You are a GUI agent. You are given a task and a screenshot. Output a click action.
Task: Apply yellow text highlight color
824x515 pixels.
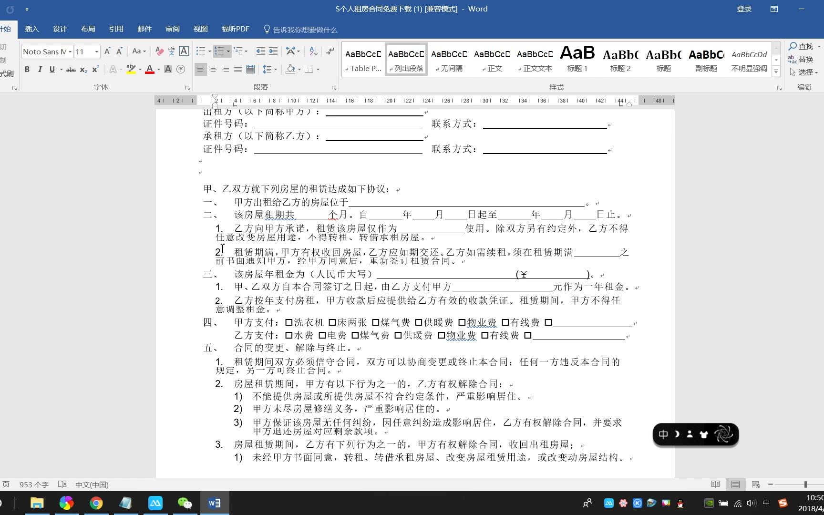(x=131, y=69)
